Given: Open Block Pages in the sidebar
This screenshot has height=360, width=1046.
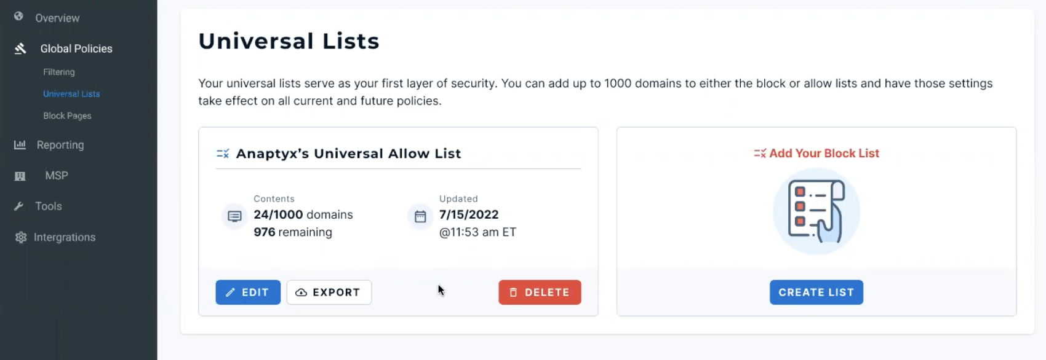Looking at the screenshot, I should click(x=67, y=115).
